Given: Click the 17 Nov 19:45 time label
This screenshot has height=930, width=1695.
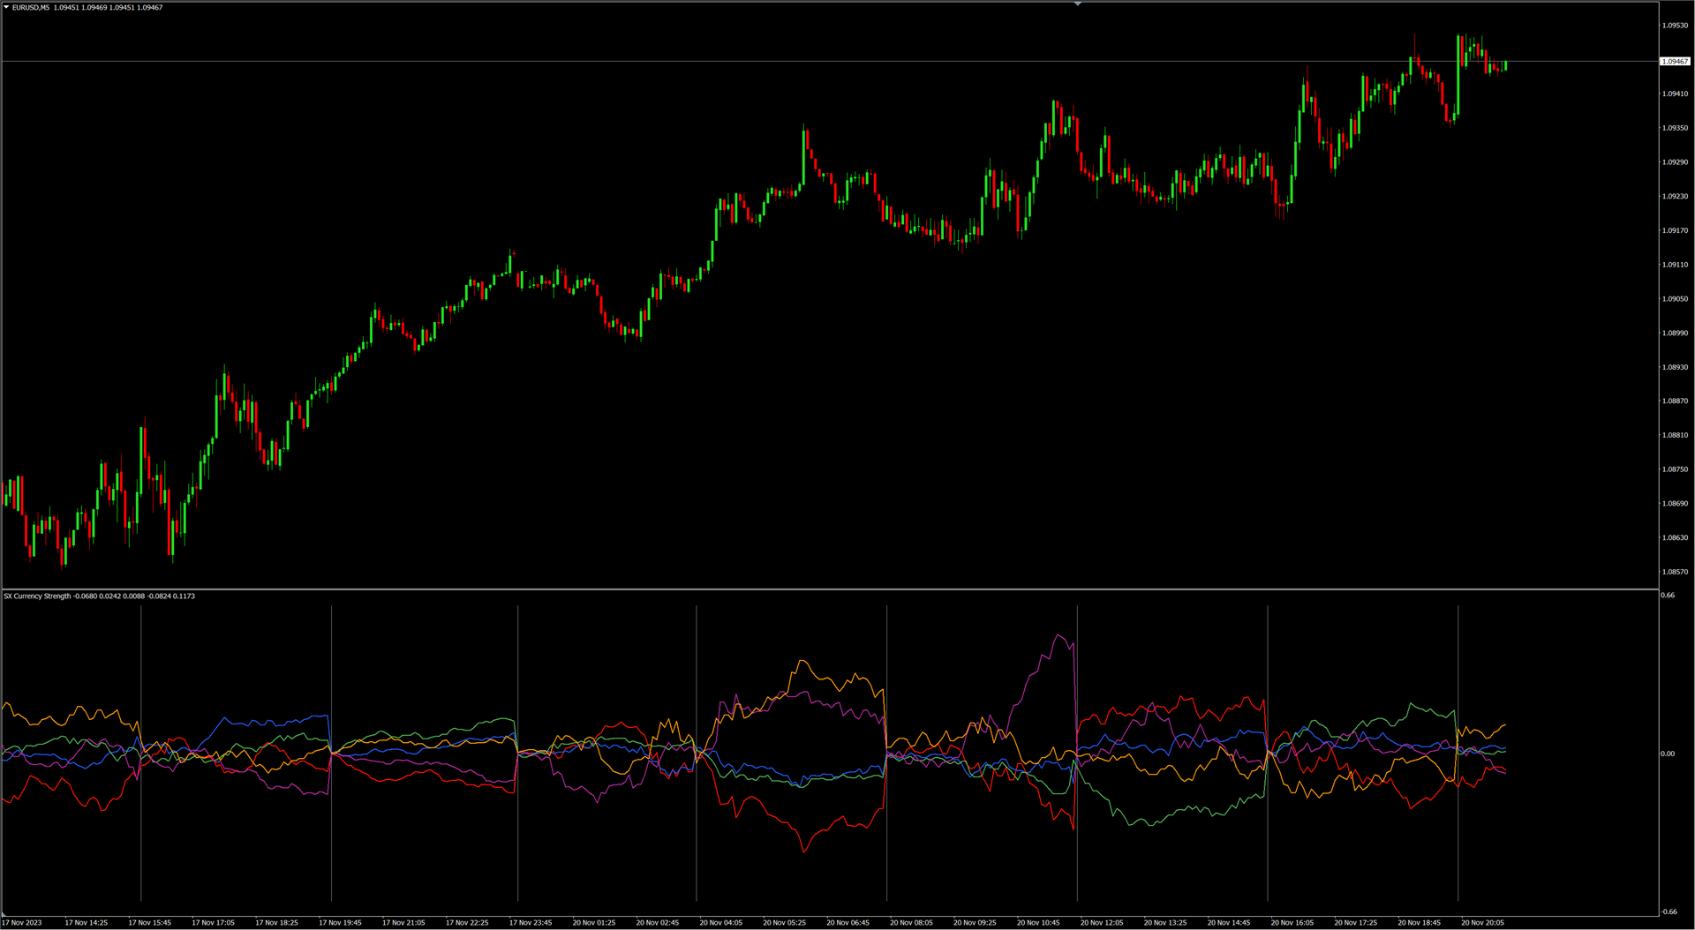Looking at the screenshot, I should [x=340, y=923].
